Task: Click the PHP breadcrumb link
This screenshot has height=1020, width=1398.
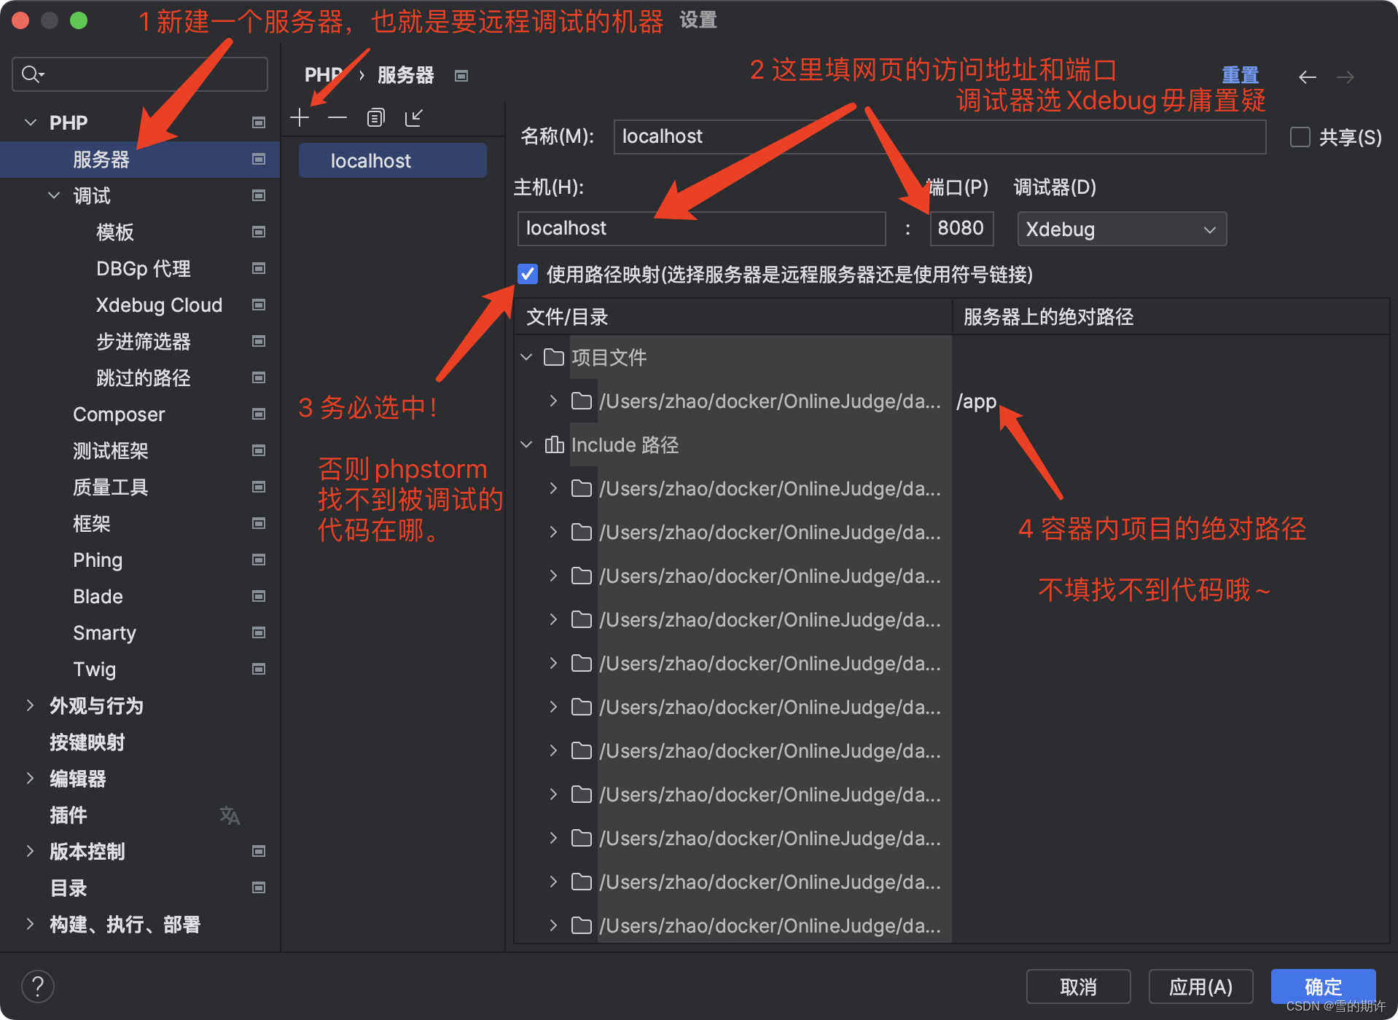Action: point(323,75)
